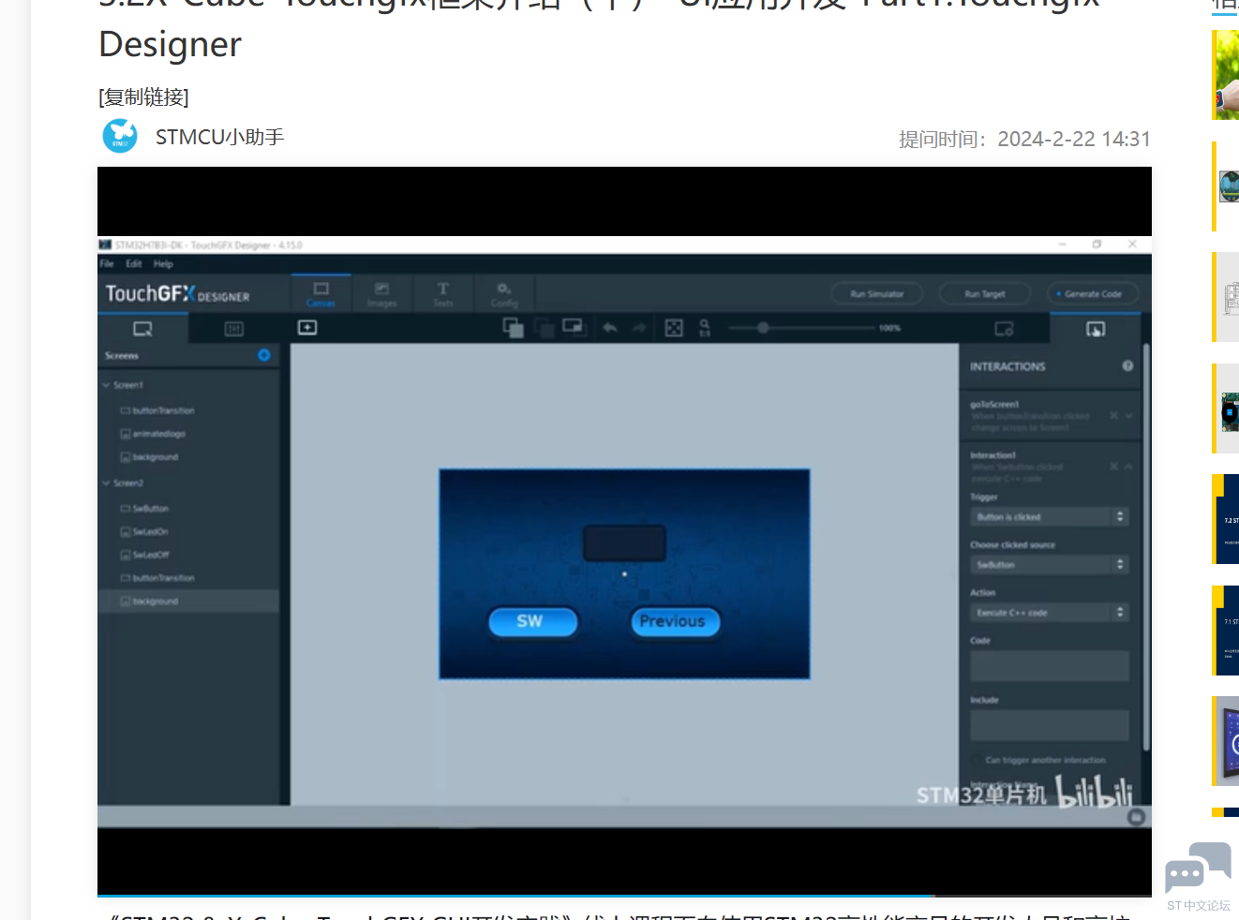Click the Include input field
The width and height of the screenshot is (1239, 920).
[1050, 725]
